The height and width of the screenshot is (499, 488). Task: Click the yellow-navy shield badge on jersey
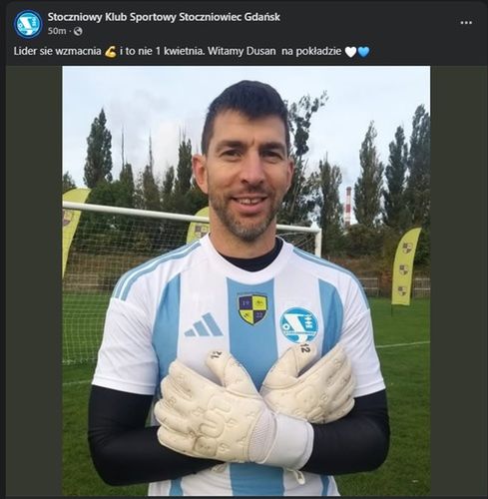[x=252, y=308]
